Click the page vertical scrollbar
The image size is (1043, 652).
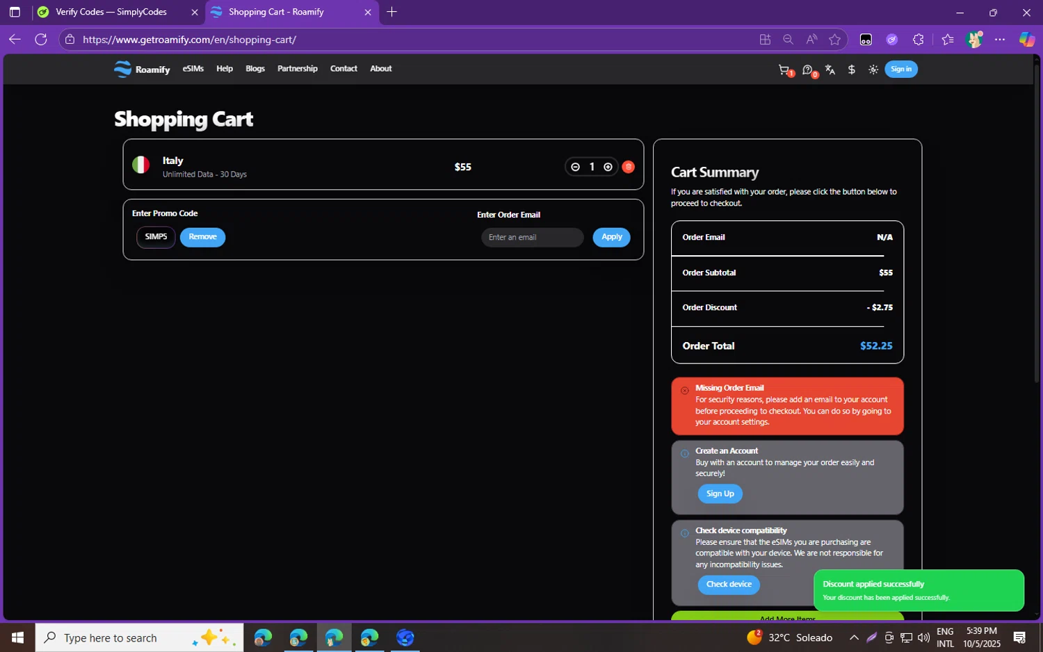pos(1037,222)
